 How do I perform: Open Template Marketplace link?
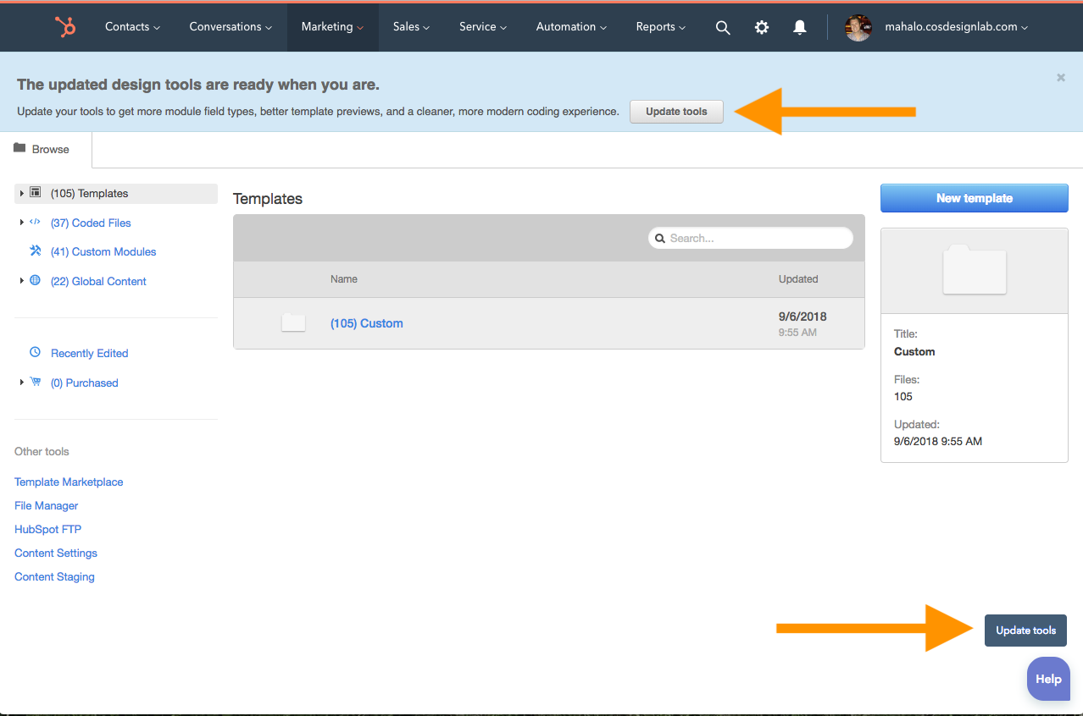(x=69, y=482)
